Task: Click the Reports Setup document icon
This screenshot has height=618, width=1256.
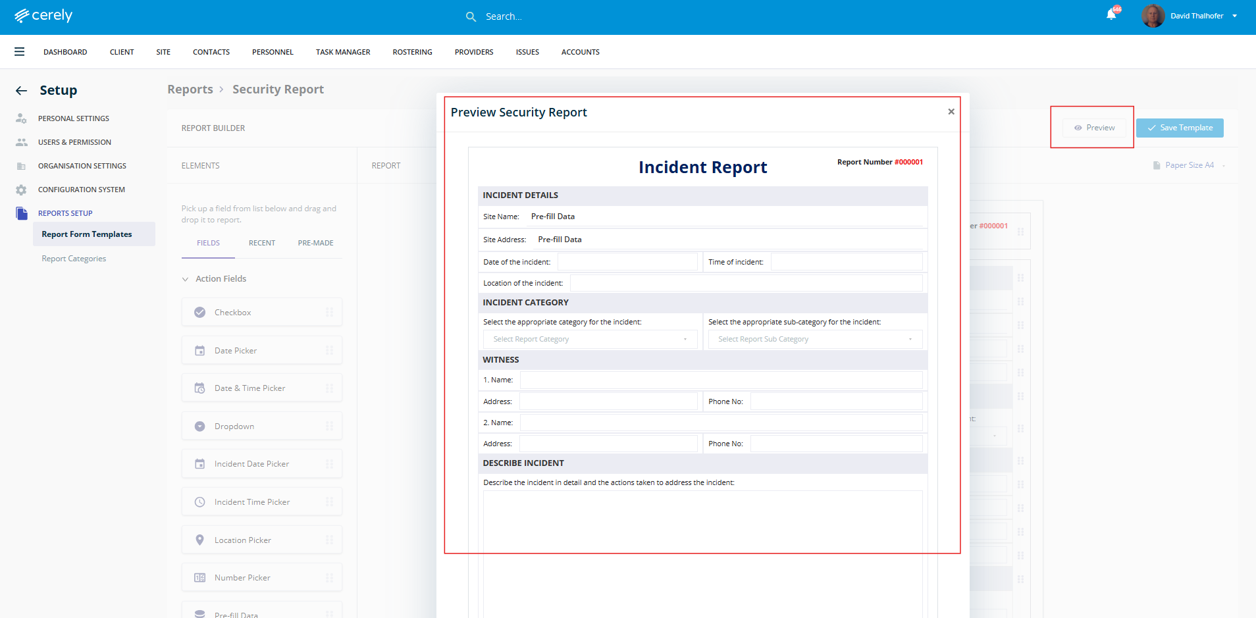Action: pyautogui.click(x=22, y=213)
